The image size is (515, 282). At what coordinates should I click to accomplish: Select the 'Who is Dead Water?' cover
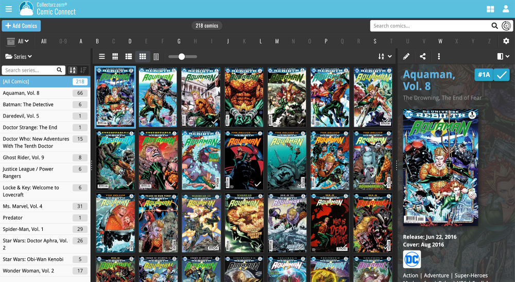pos(330,223)
